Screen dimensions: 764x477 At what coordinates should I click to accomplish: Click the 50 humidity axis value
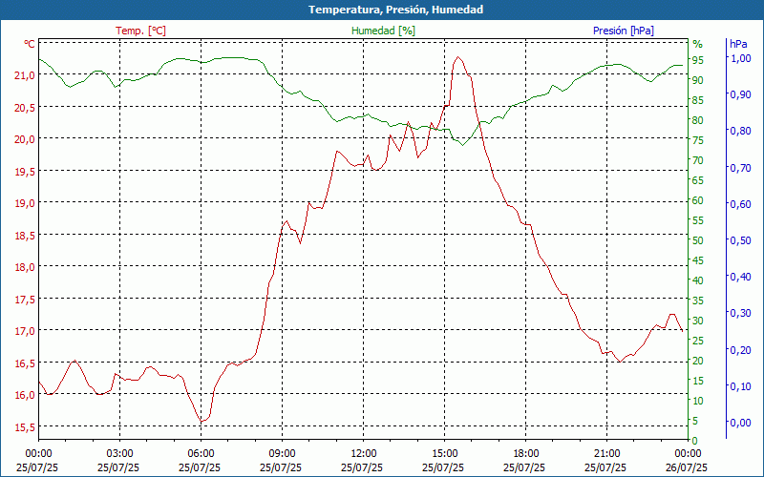click(698, 240)
